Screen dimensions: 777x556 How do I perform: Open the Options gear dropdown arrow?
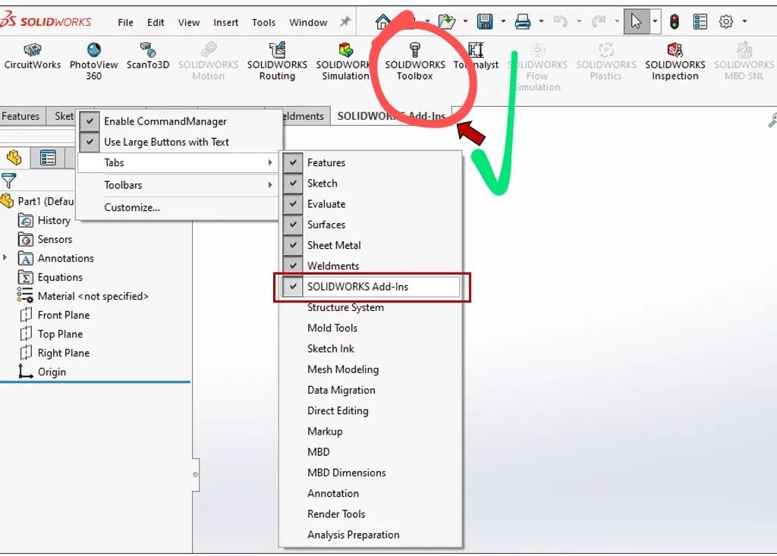click(744, 21)
